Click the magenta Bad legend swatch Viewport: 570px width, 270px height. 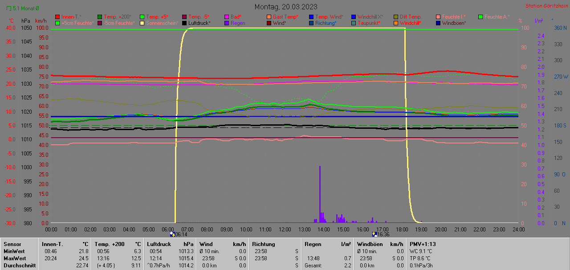[x=227, y=17]
